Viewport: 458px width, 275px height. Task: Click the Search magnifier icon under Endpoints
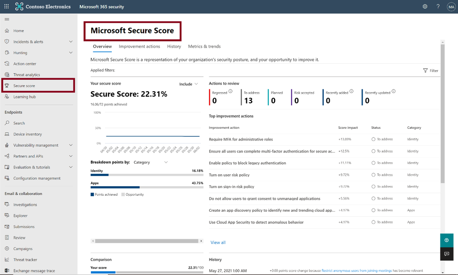[7, 123]
